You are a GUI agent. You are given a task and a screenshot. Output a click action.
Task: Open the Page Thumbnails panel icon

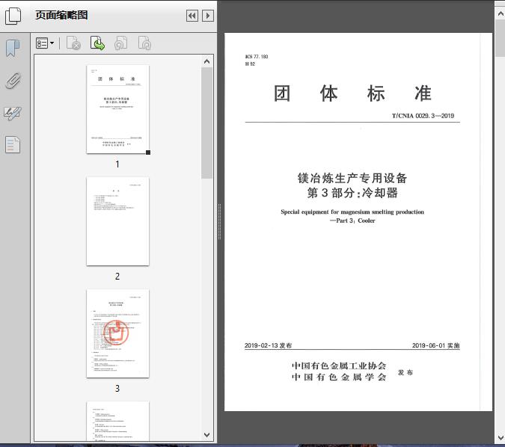13,16
